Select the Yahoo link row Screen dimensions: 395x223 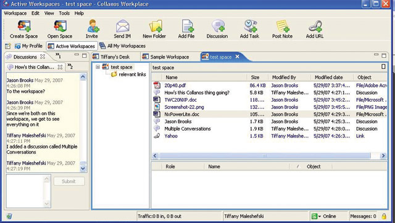point(270,136)
